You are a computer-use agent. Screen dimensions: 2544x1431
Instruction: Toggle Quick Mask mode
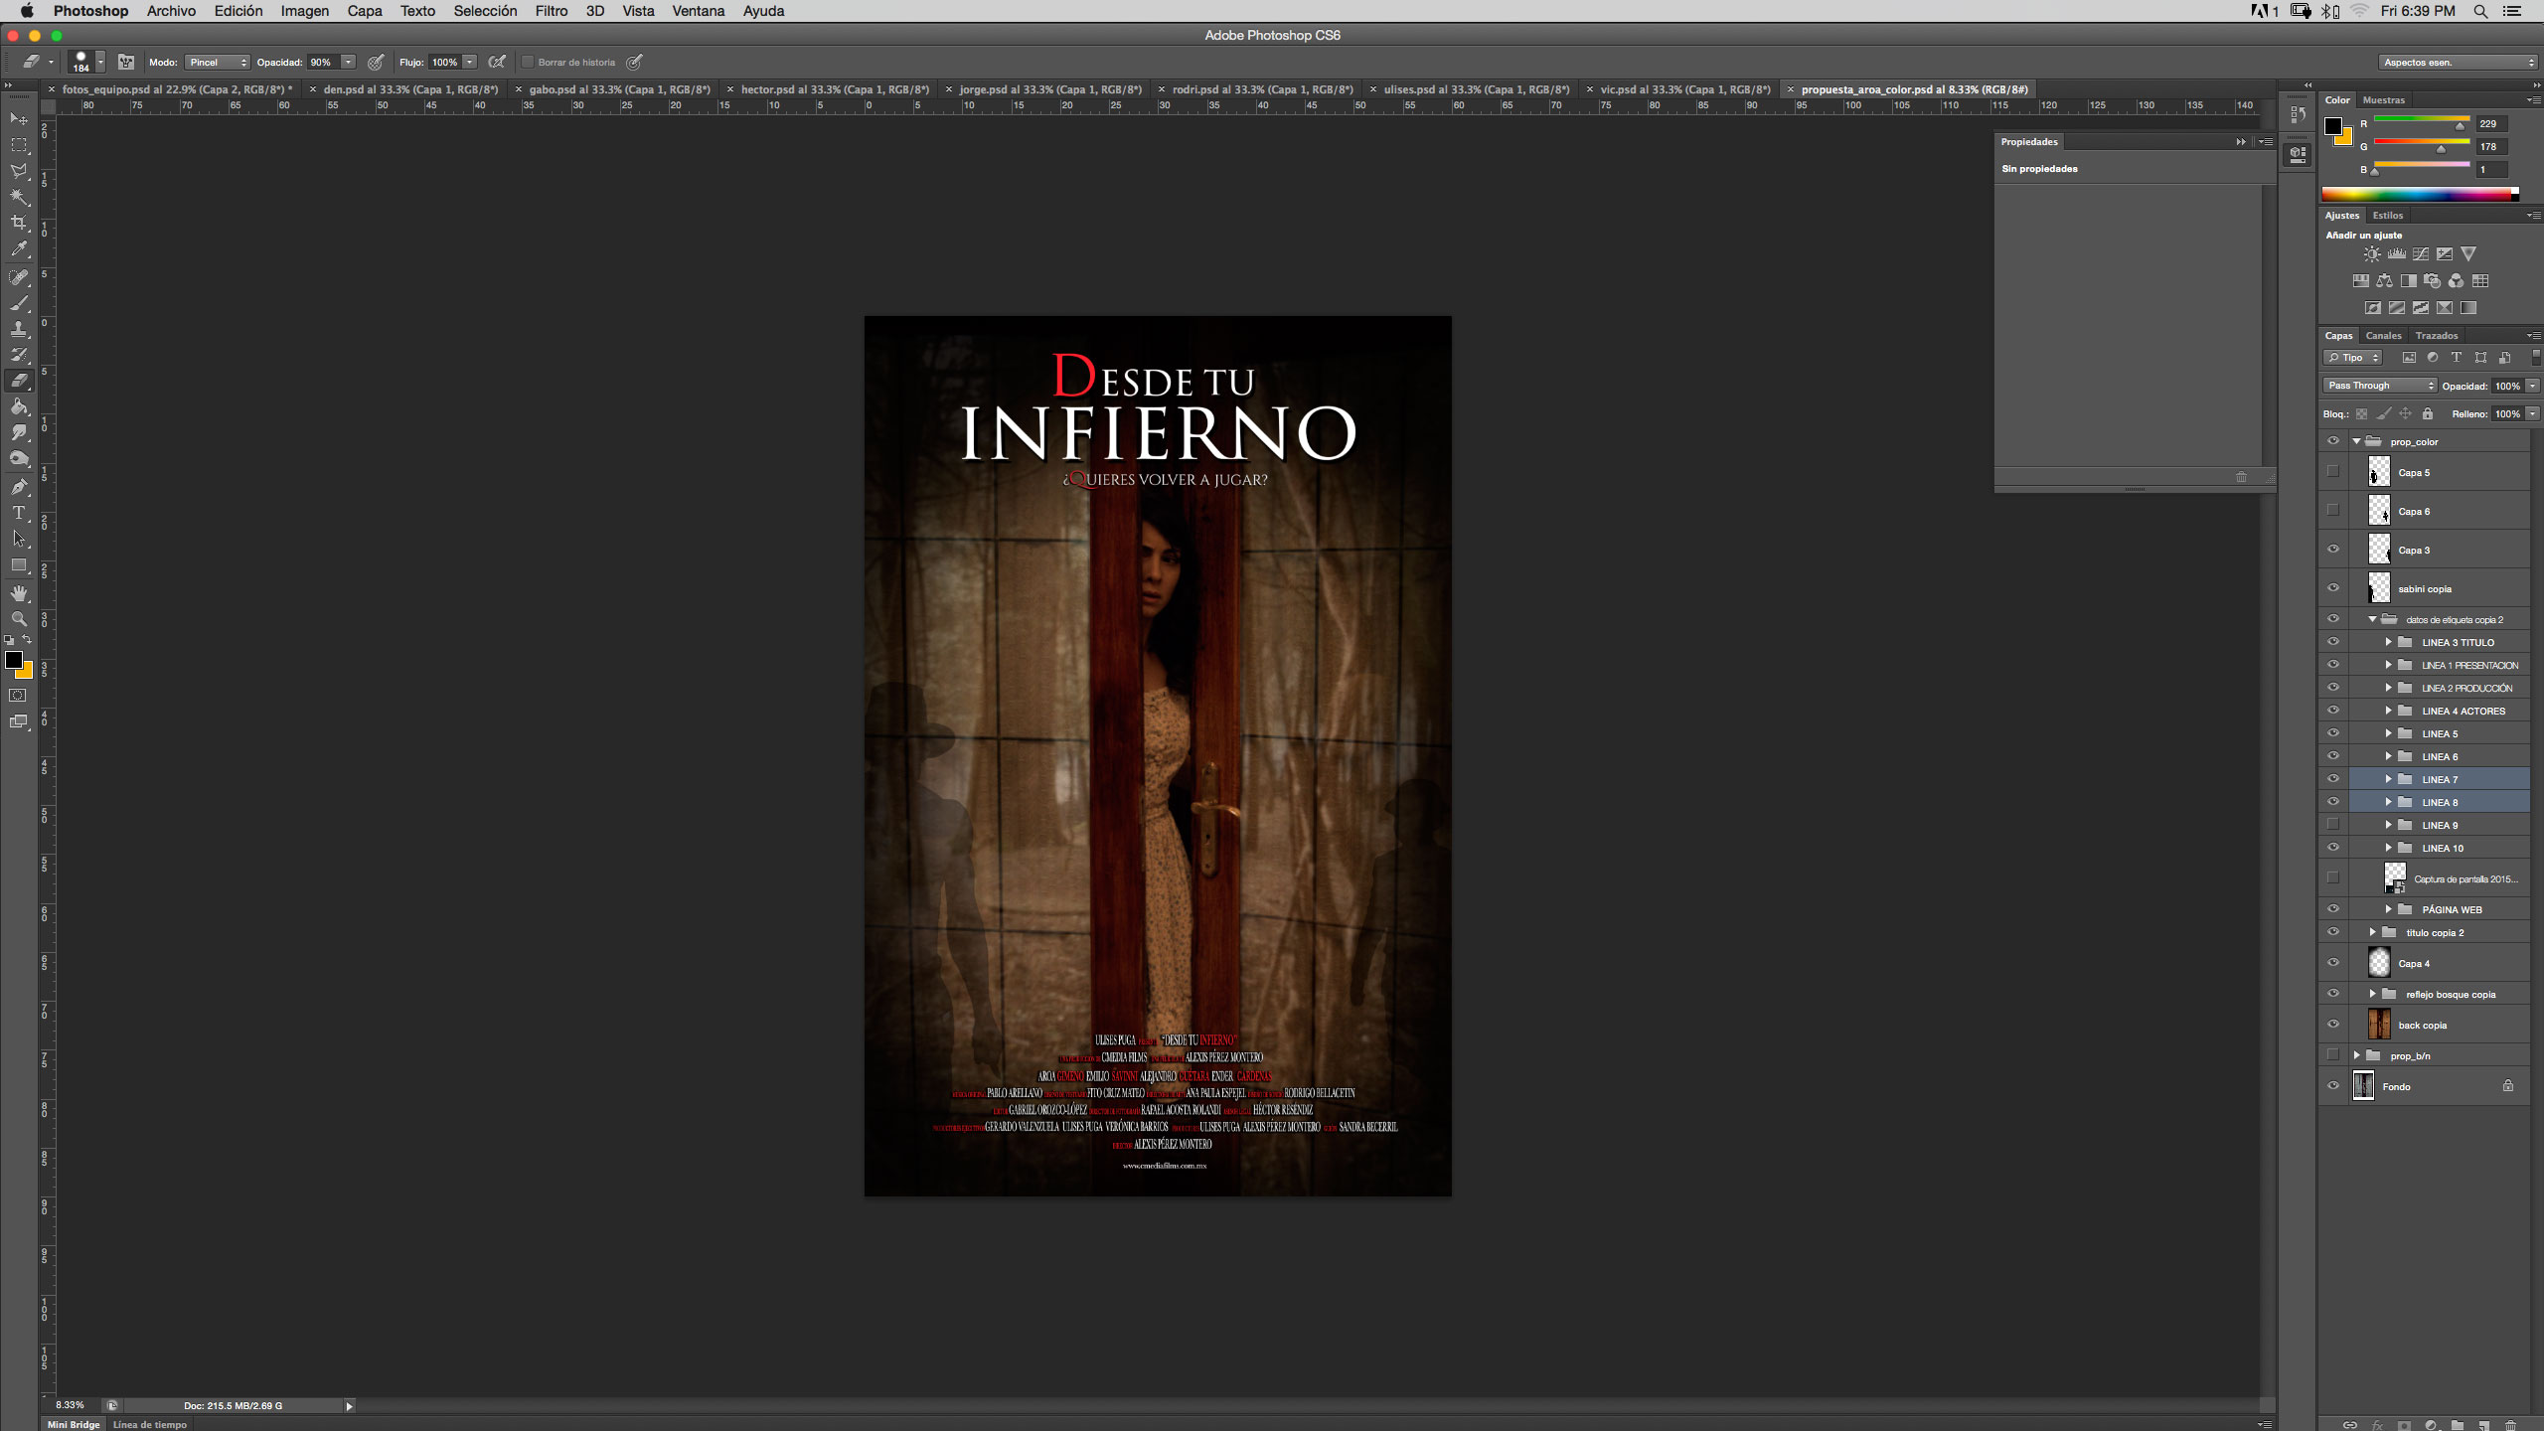(x=18, y=696)
